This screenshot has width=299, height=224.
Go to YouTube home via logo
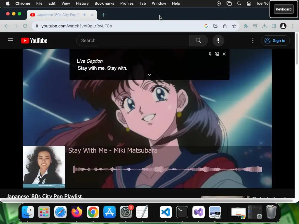[34, 41]
